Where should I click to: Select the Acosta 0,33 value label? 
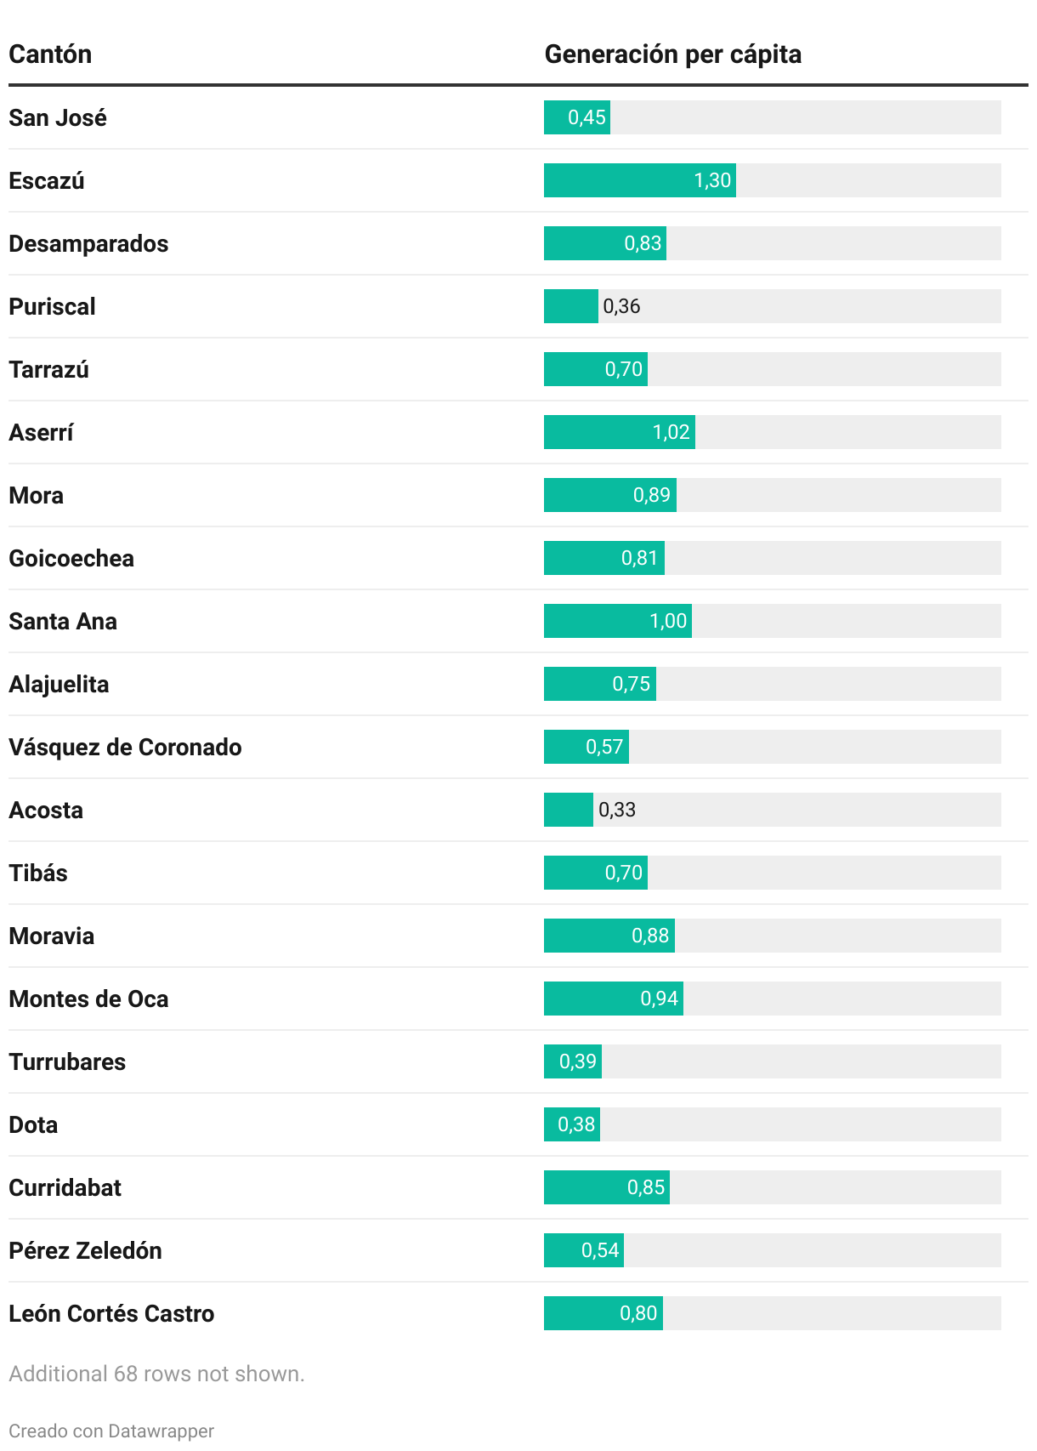(x=617, y=810)
